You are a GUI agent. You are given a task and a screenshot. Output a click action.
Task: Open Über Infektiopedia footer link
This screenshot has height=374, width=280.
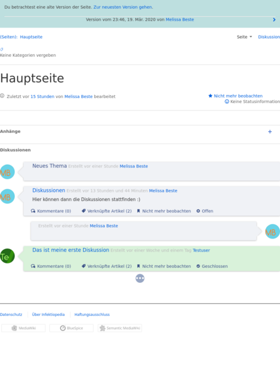point(49,315)
